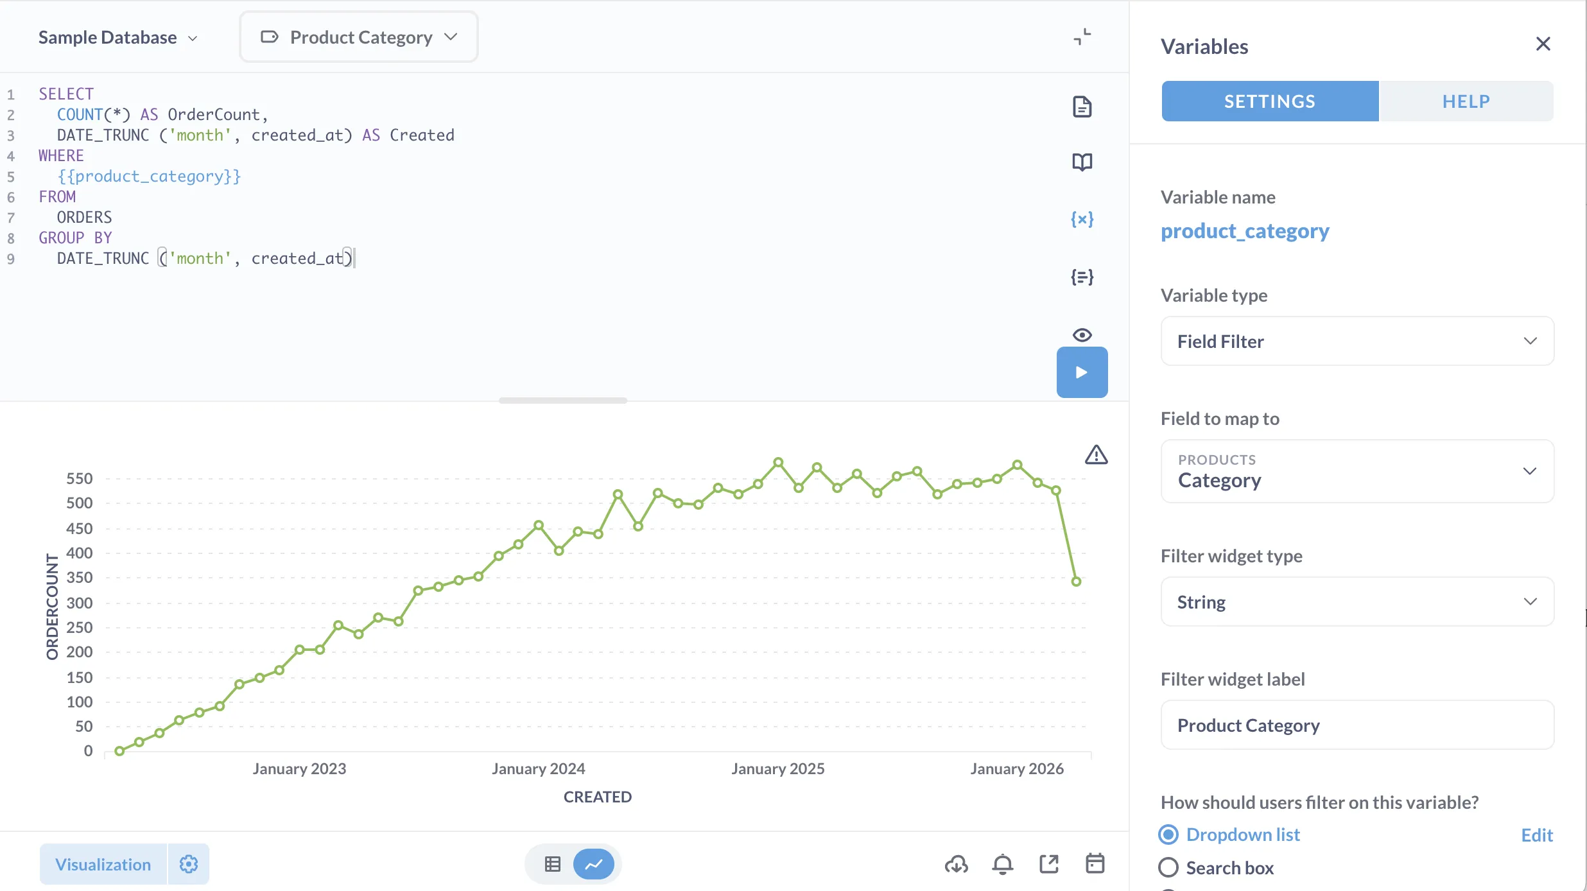Select the variables panel icon
This screenshot has width=1587, height=891.
[1082, 218]
